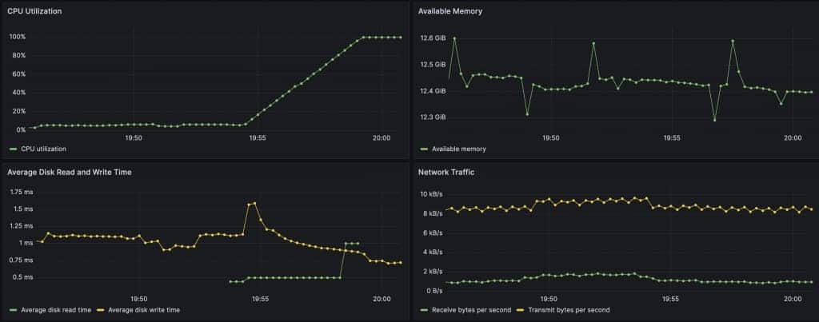Click the green Available memory legend color swatch
Image resolution: width=819 pixels, height=322 pixels.
coord(425,149)
